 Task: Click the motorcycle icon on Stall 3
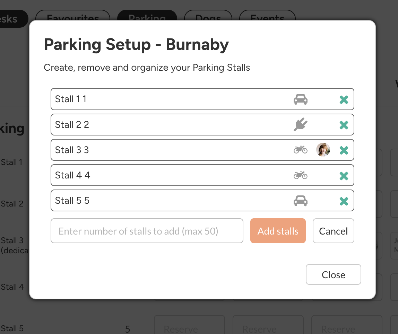point(300,150)
